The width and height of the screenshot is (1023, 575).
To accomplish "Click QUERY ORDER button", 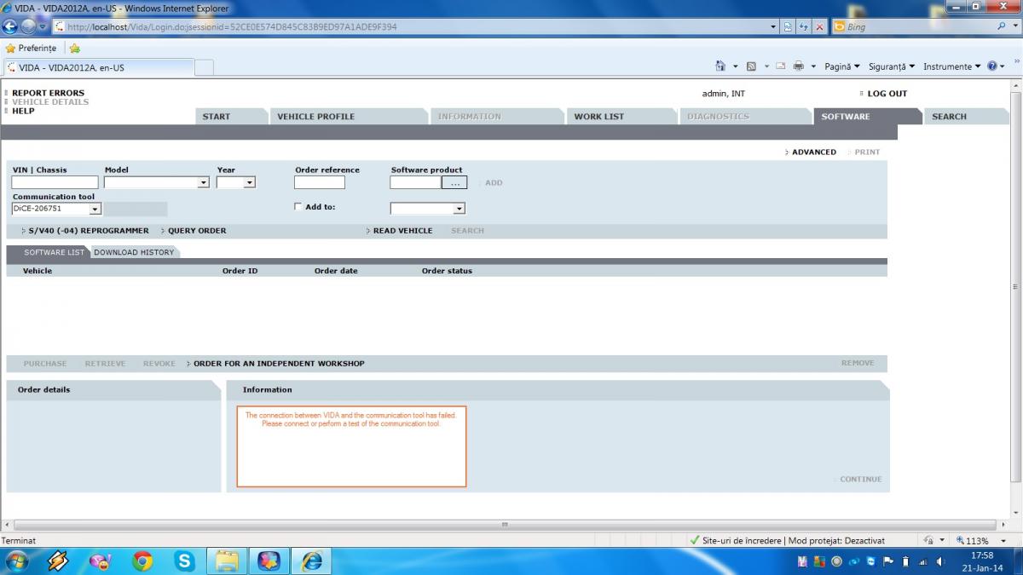I will 197,231.
